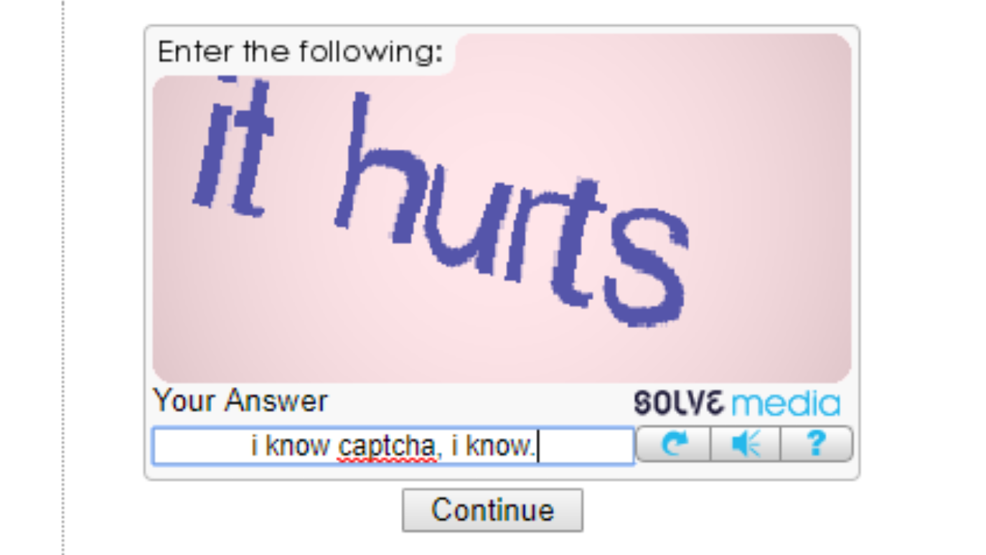Click the dark "SOLVE" text in logo
The height and width of the screenshot is (555, 986).
coord(680,403)
